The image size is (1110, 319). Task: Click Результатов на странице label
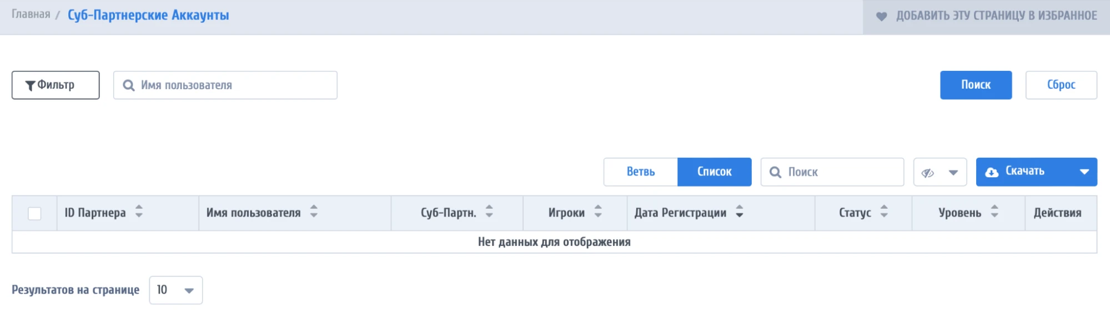pos(76,290)
